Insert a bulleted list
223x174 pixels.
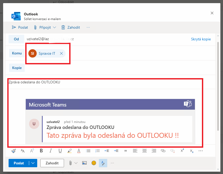(88, 151)
